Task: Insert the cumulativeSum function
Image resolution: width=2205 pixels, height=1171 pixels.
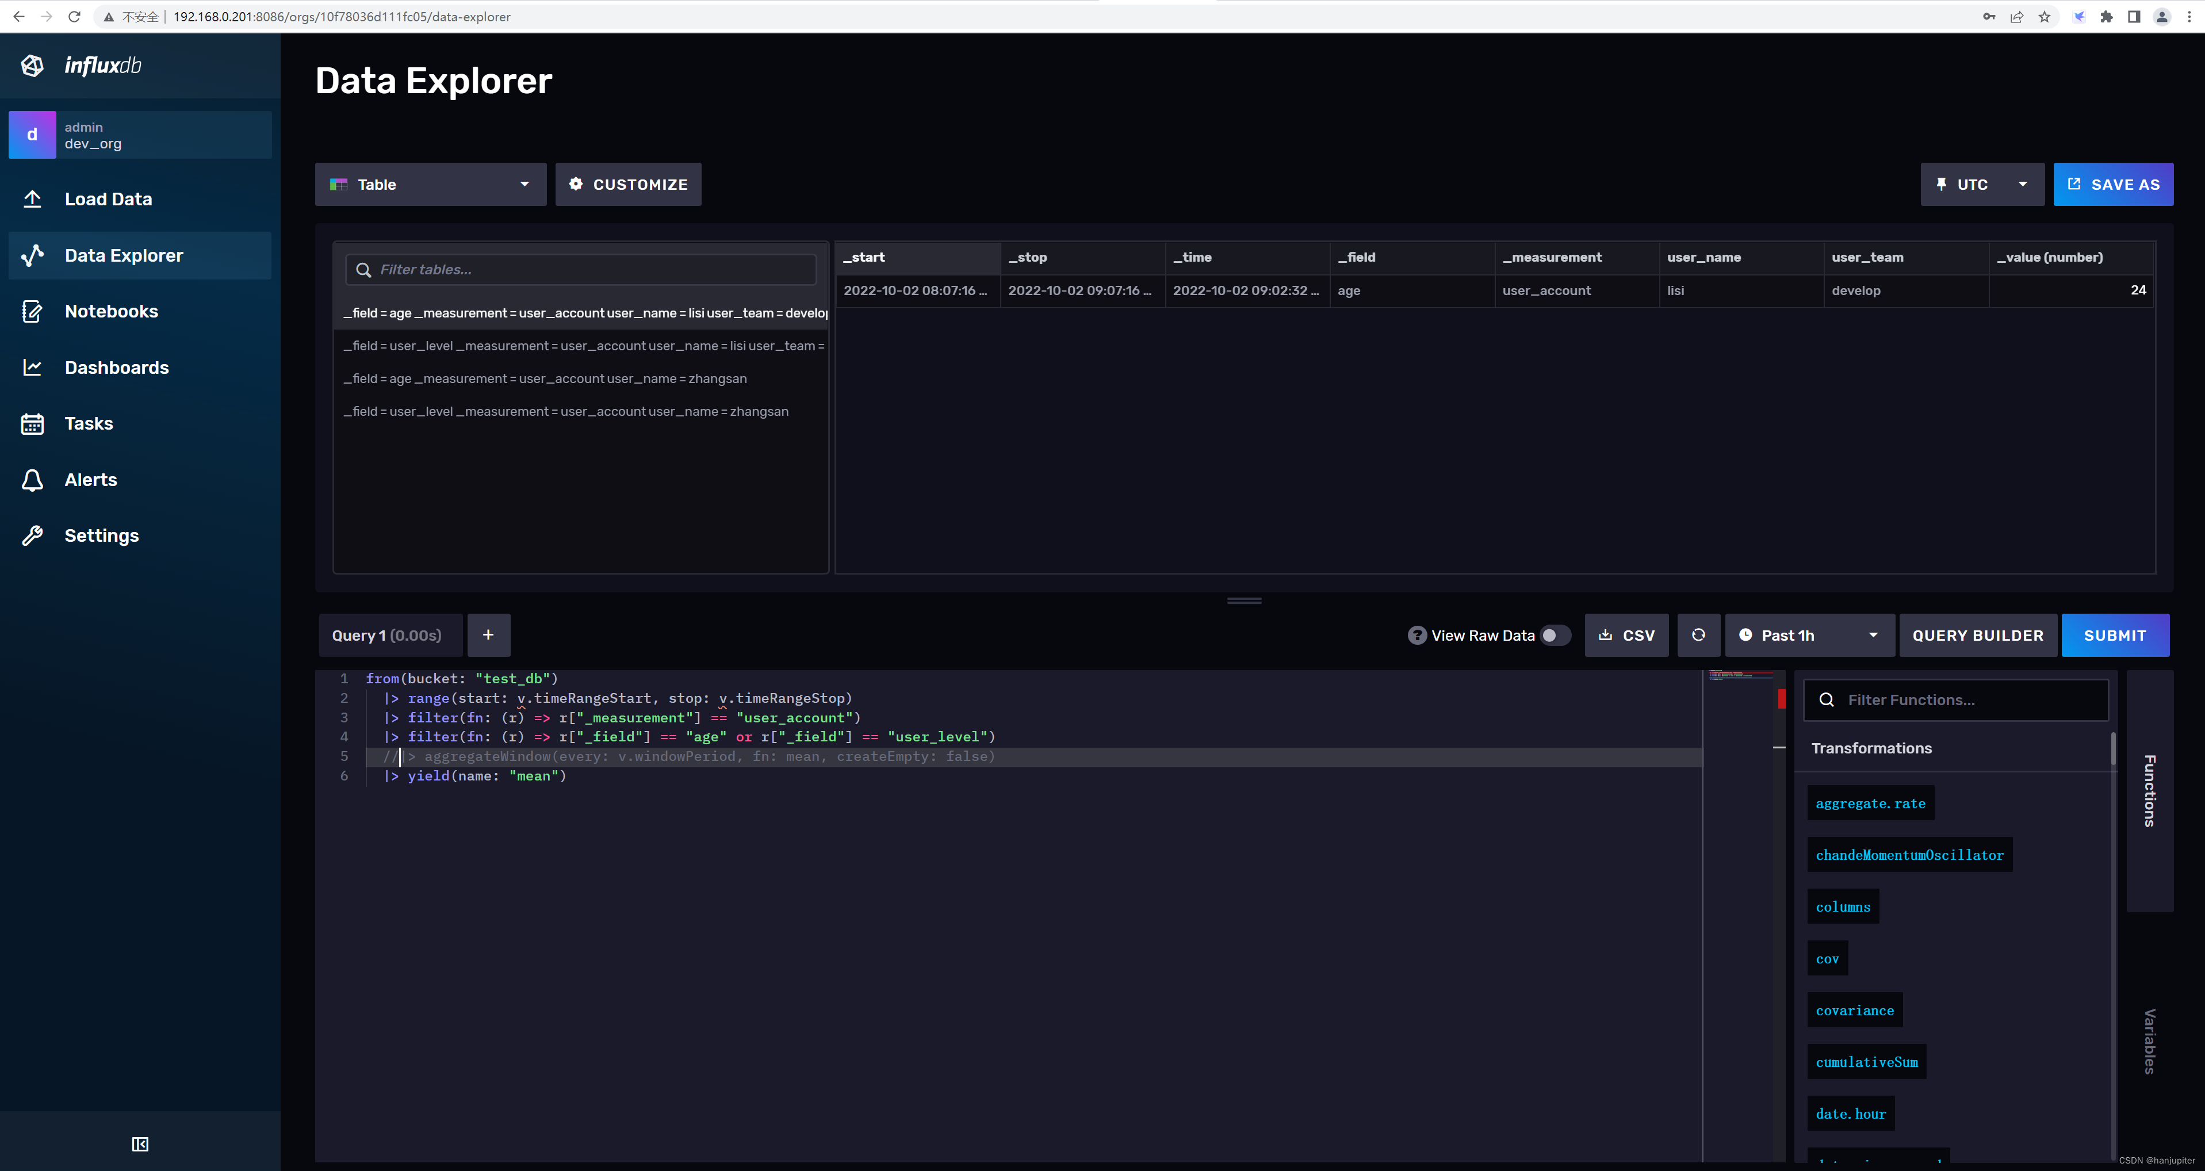Action: click(x=1867, y=1062)
